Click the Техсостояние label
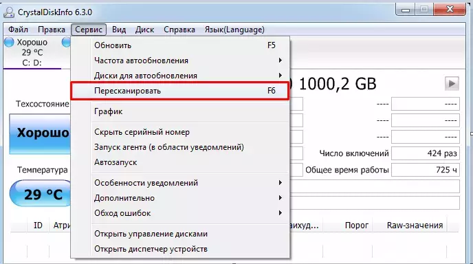 coord(43,104)
